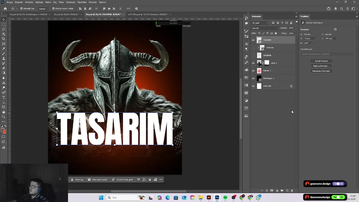Select the Hand tool
The width and height of the screenshot is (359, 202).
[4, 112]
